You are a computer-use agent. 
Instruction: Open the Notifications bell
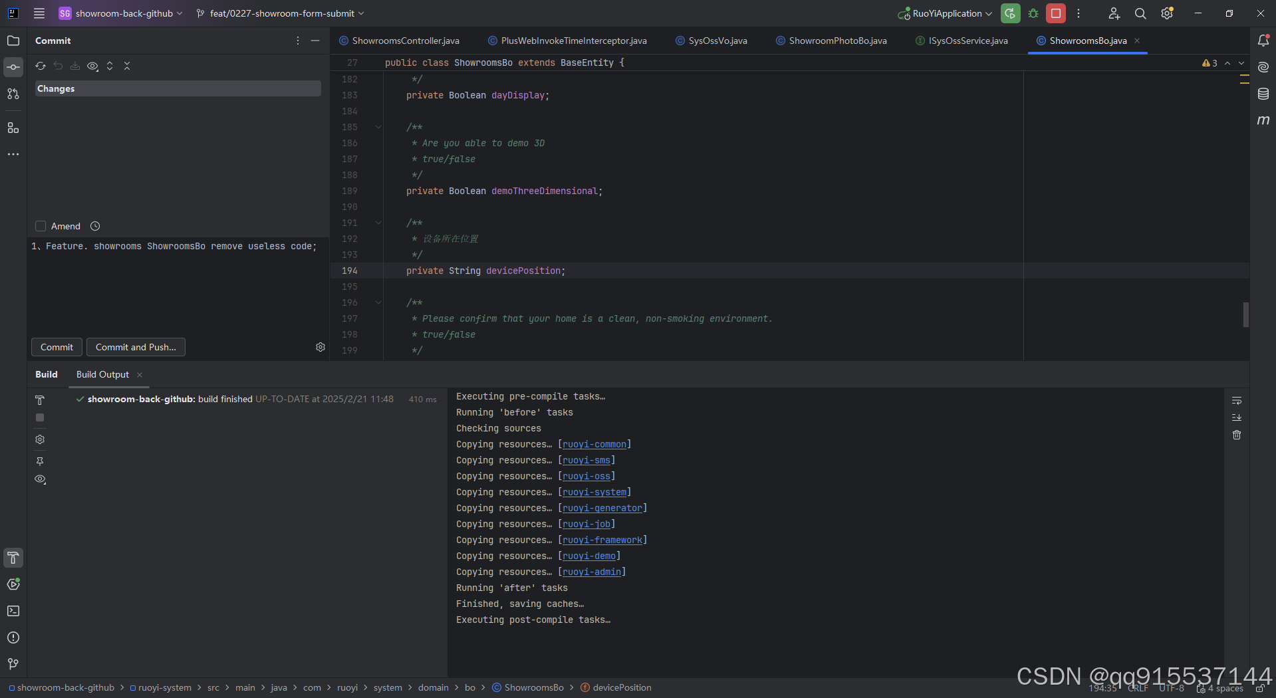click(1263, 41)
